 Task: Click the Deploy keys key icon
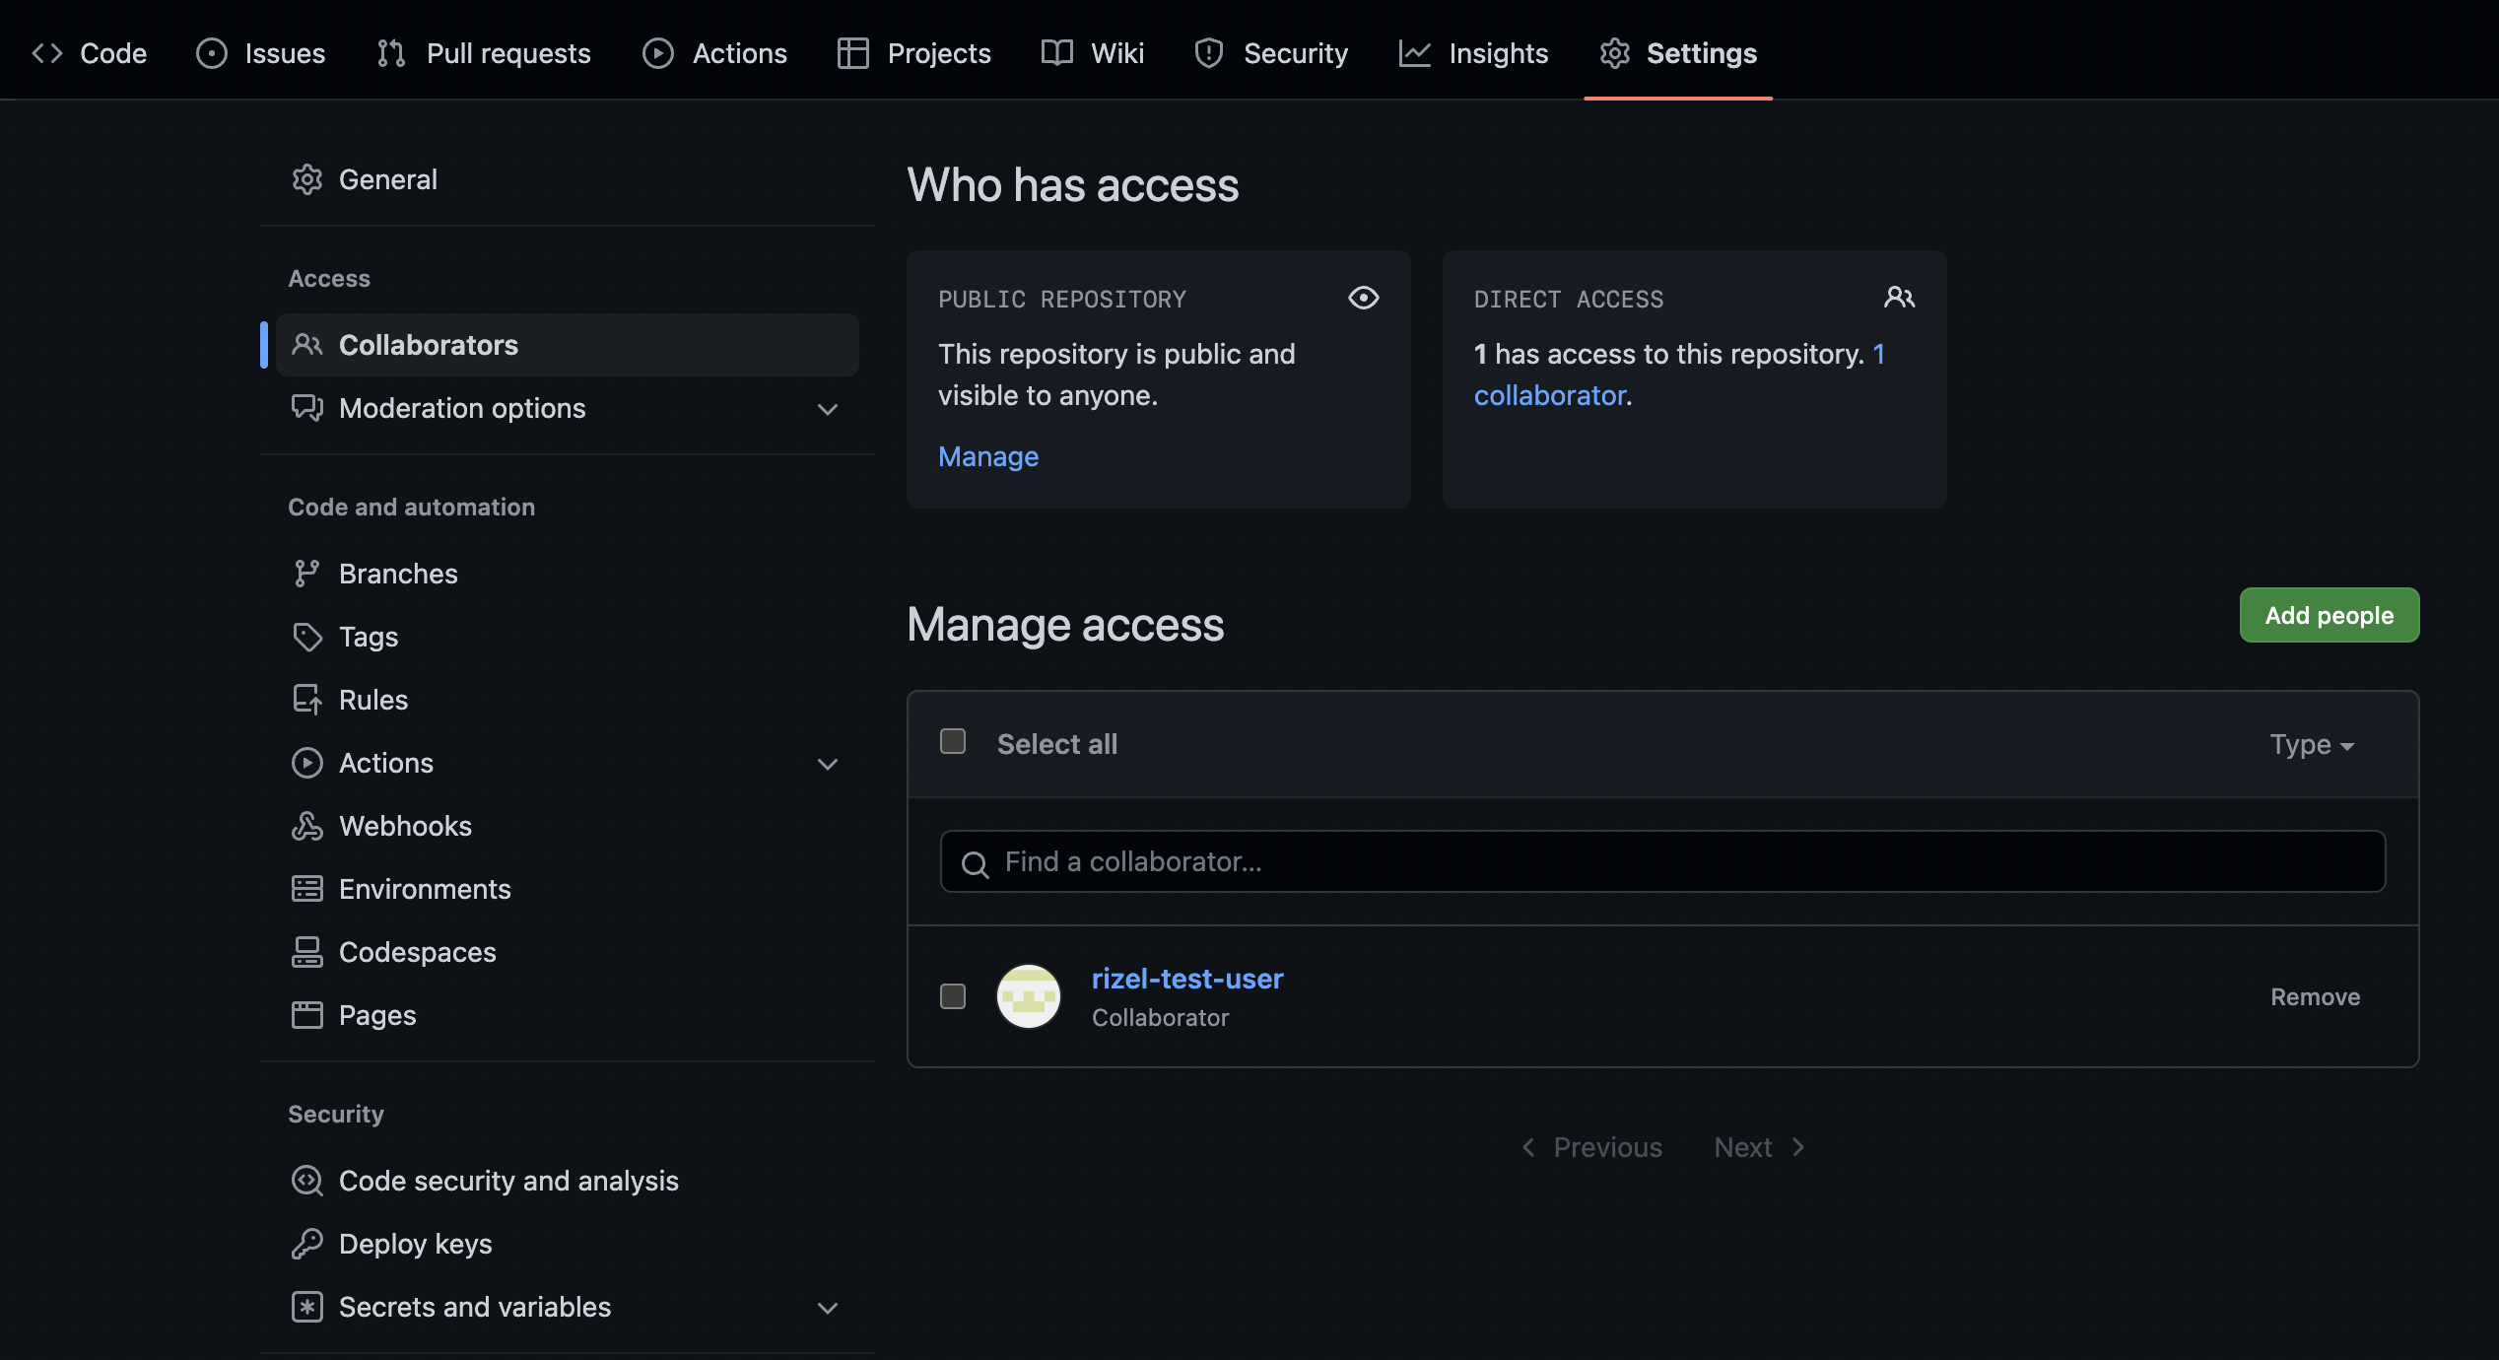[x=307, y=1244]
